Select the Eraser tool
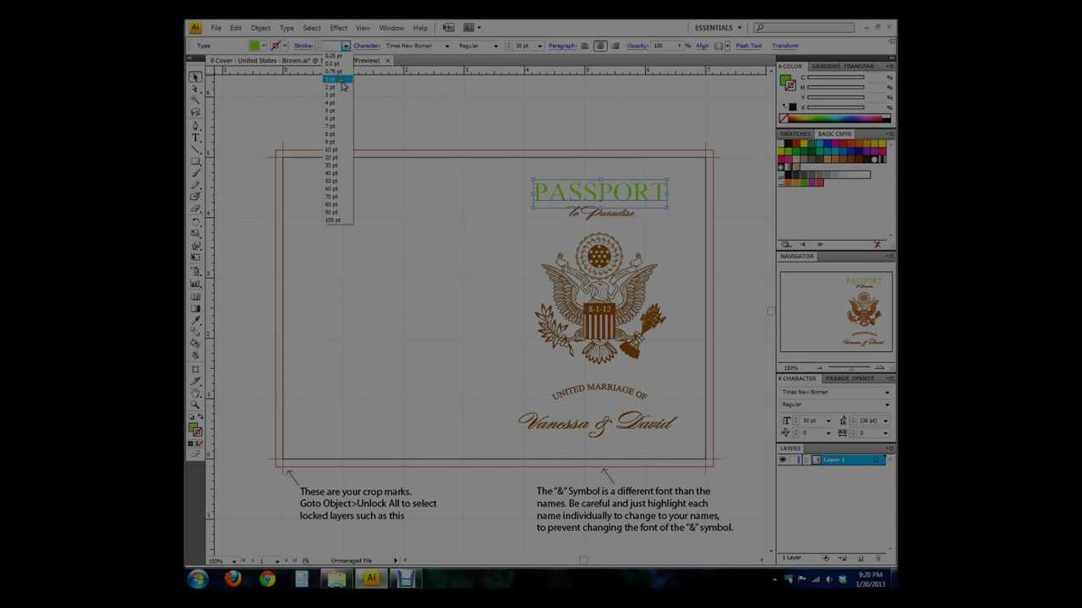This screenshot has height=608, width=1082. tap(195, 209)
